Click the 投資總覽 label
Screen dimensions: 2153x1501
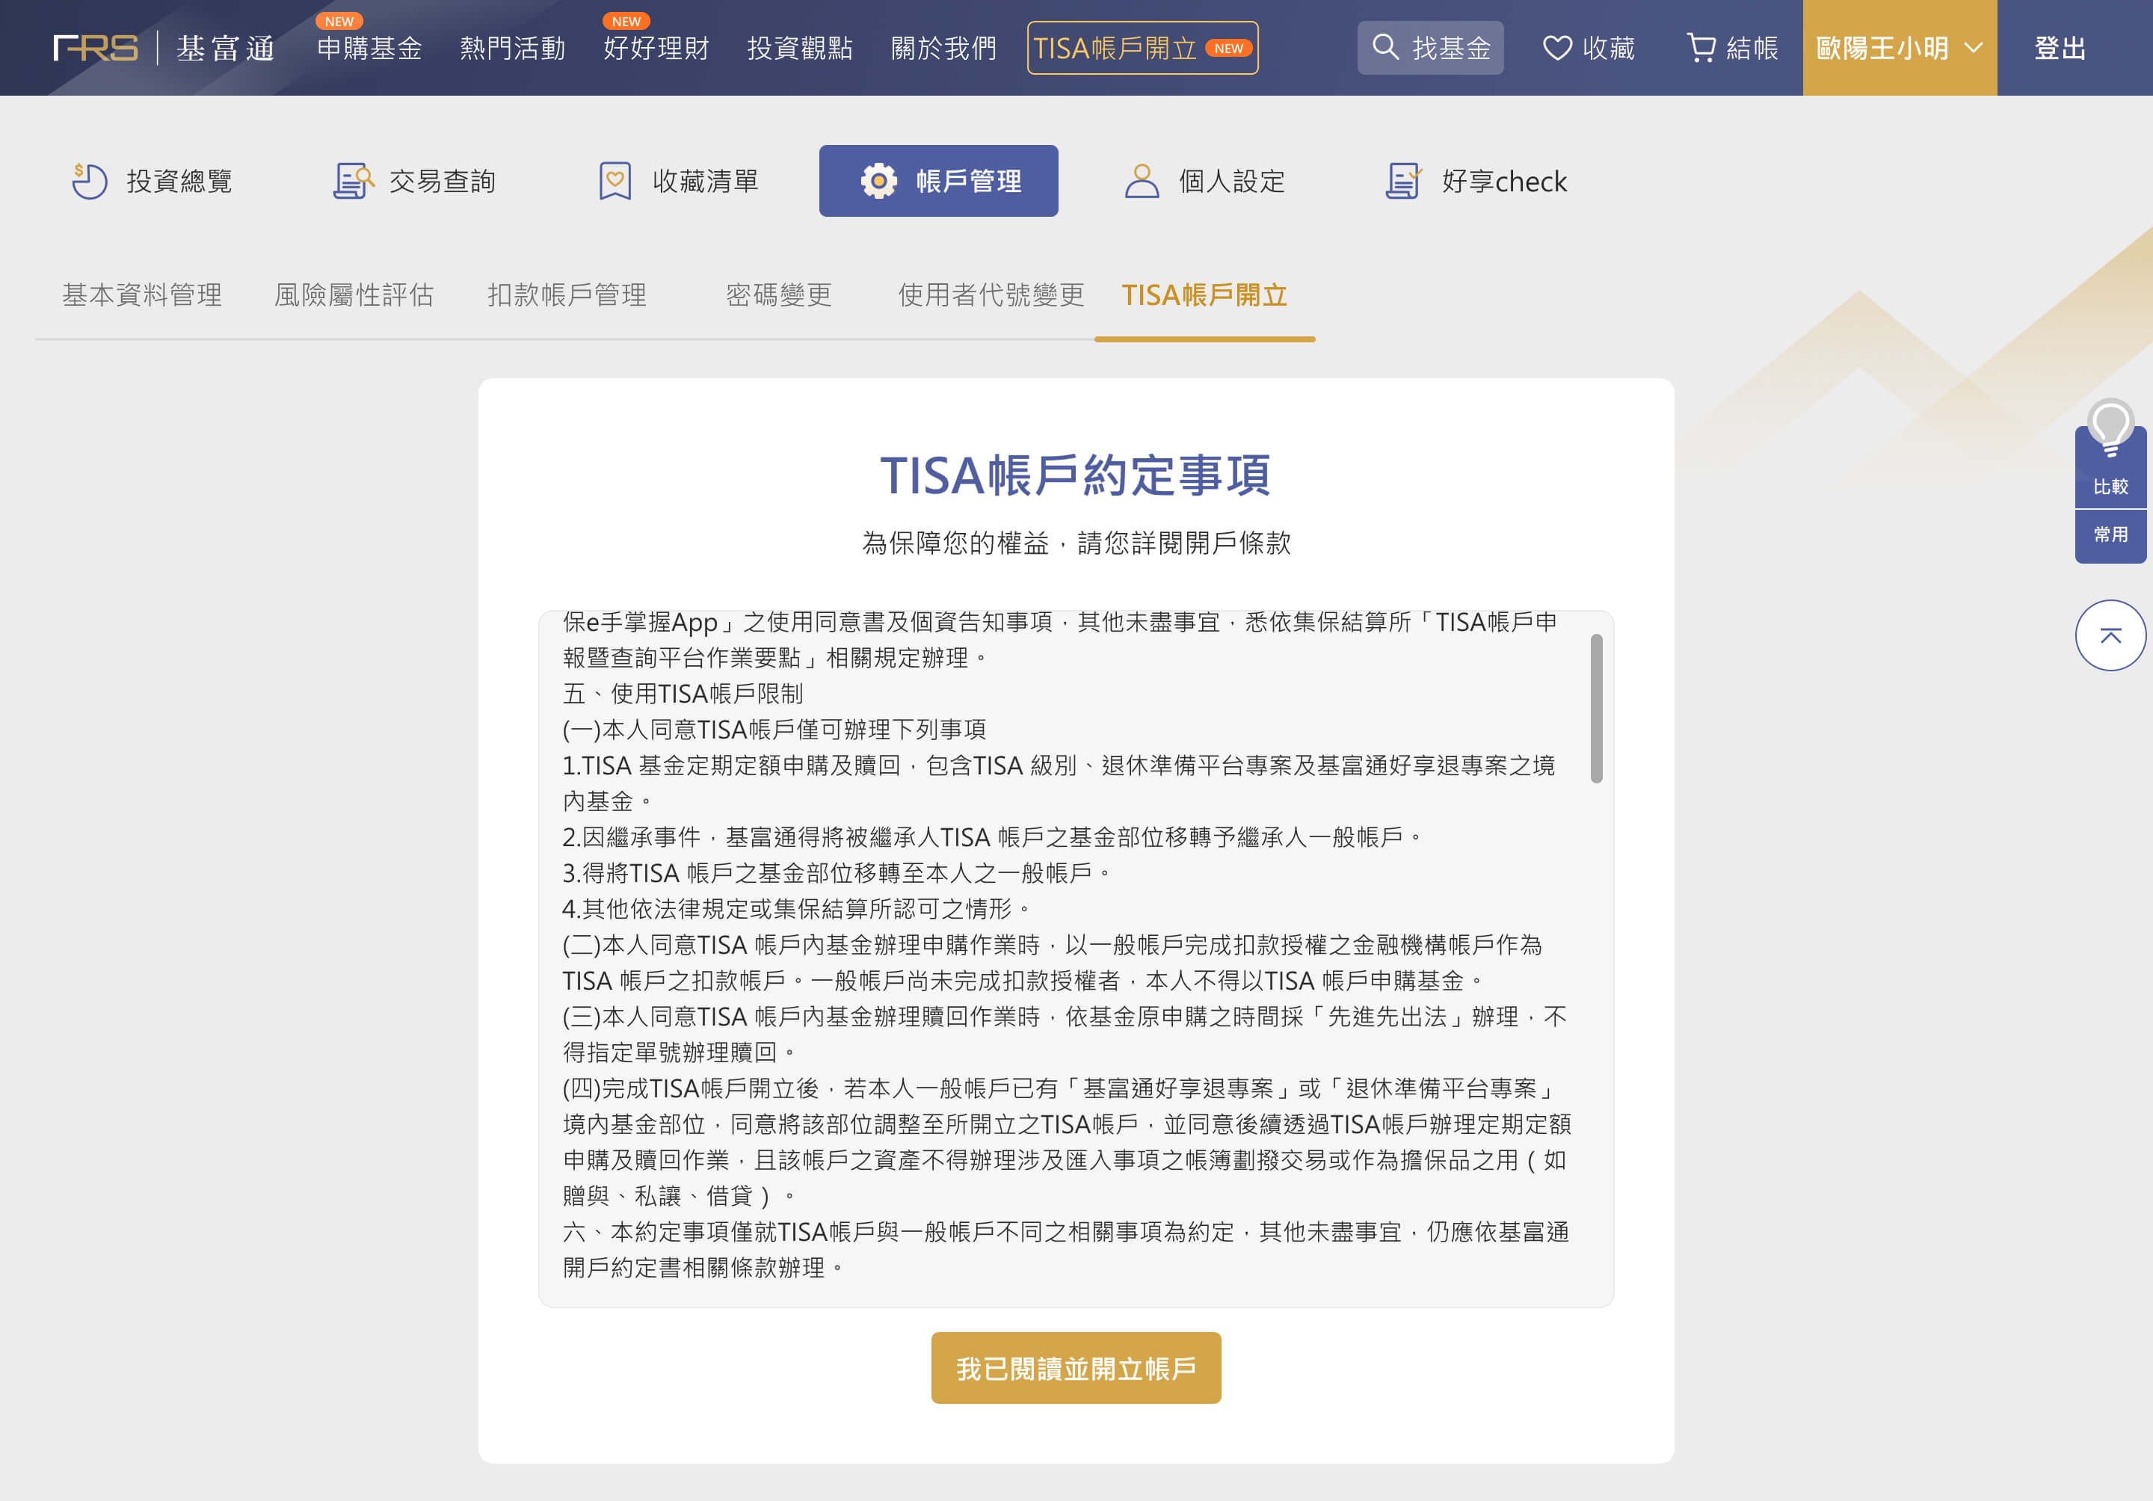coord(179,181)
